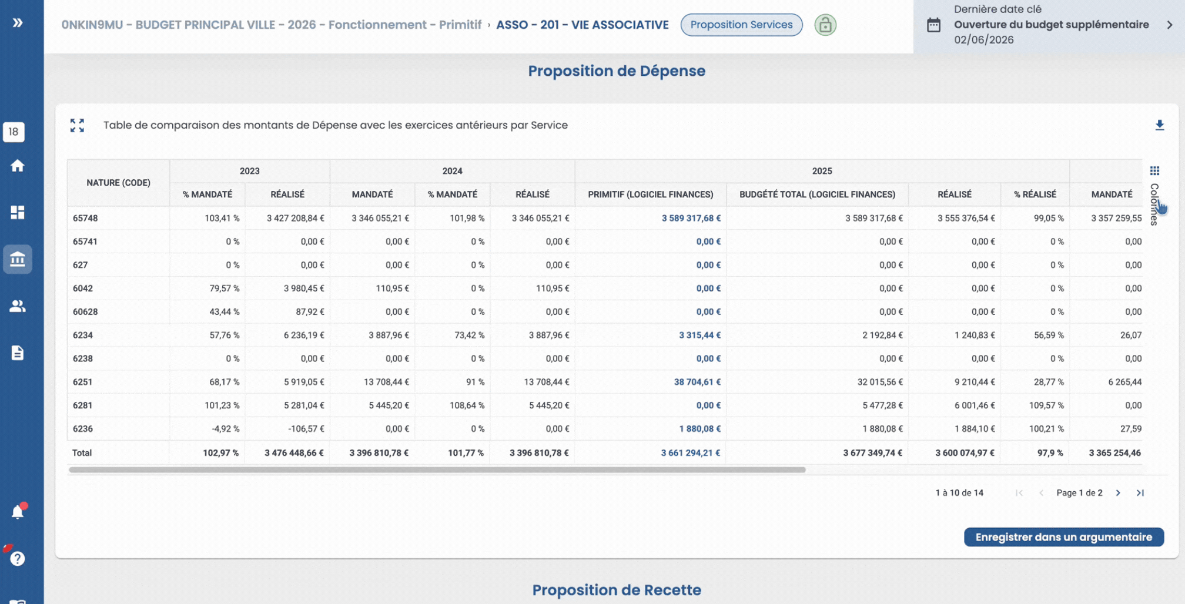Viewport: 1185px width, 604px height.
Task: Jump to the last table page
Action: click(1140, 493)
